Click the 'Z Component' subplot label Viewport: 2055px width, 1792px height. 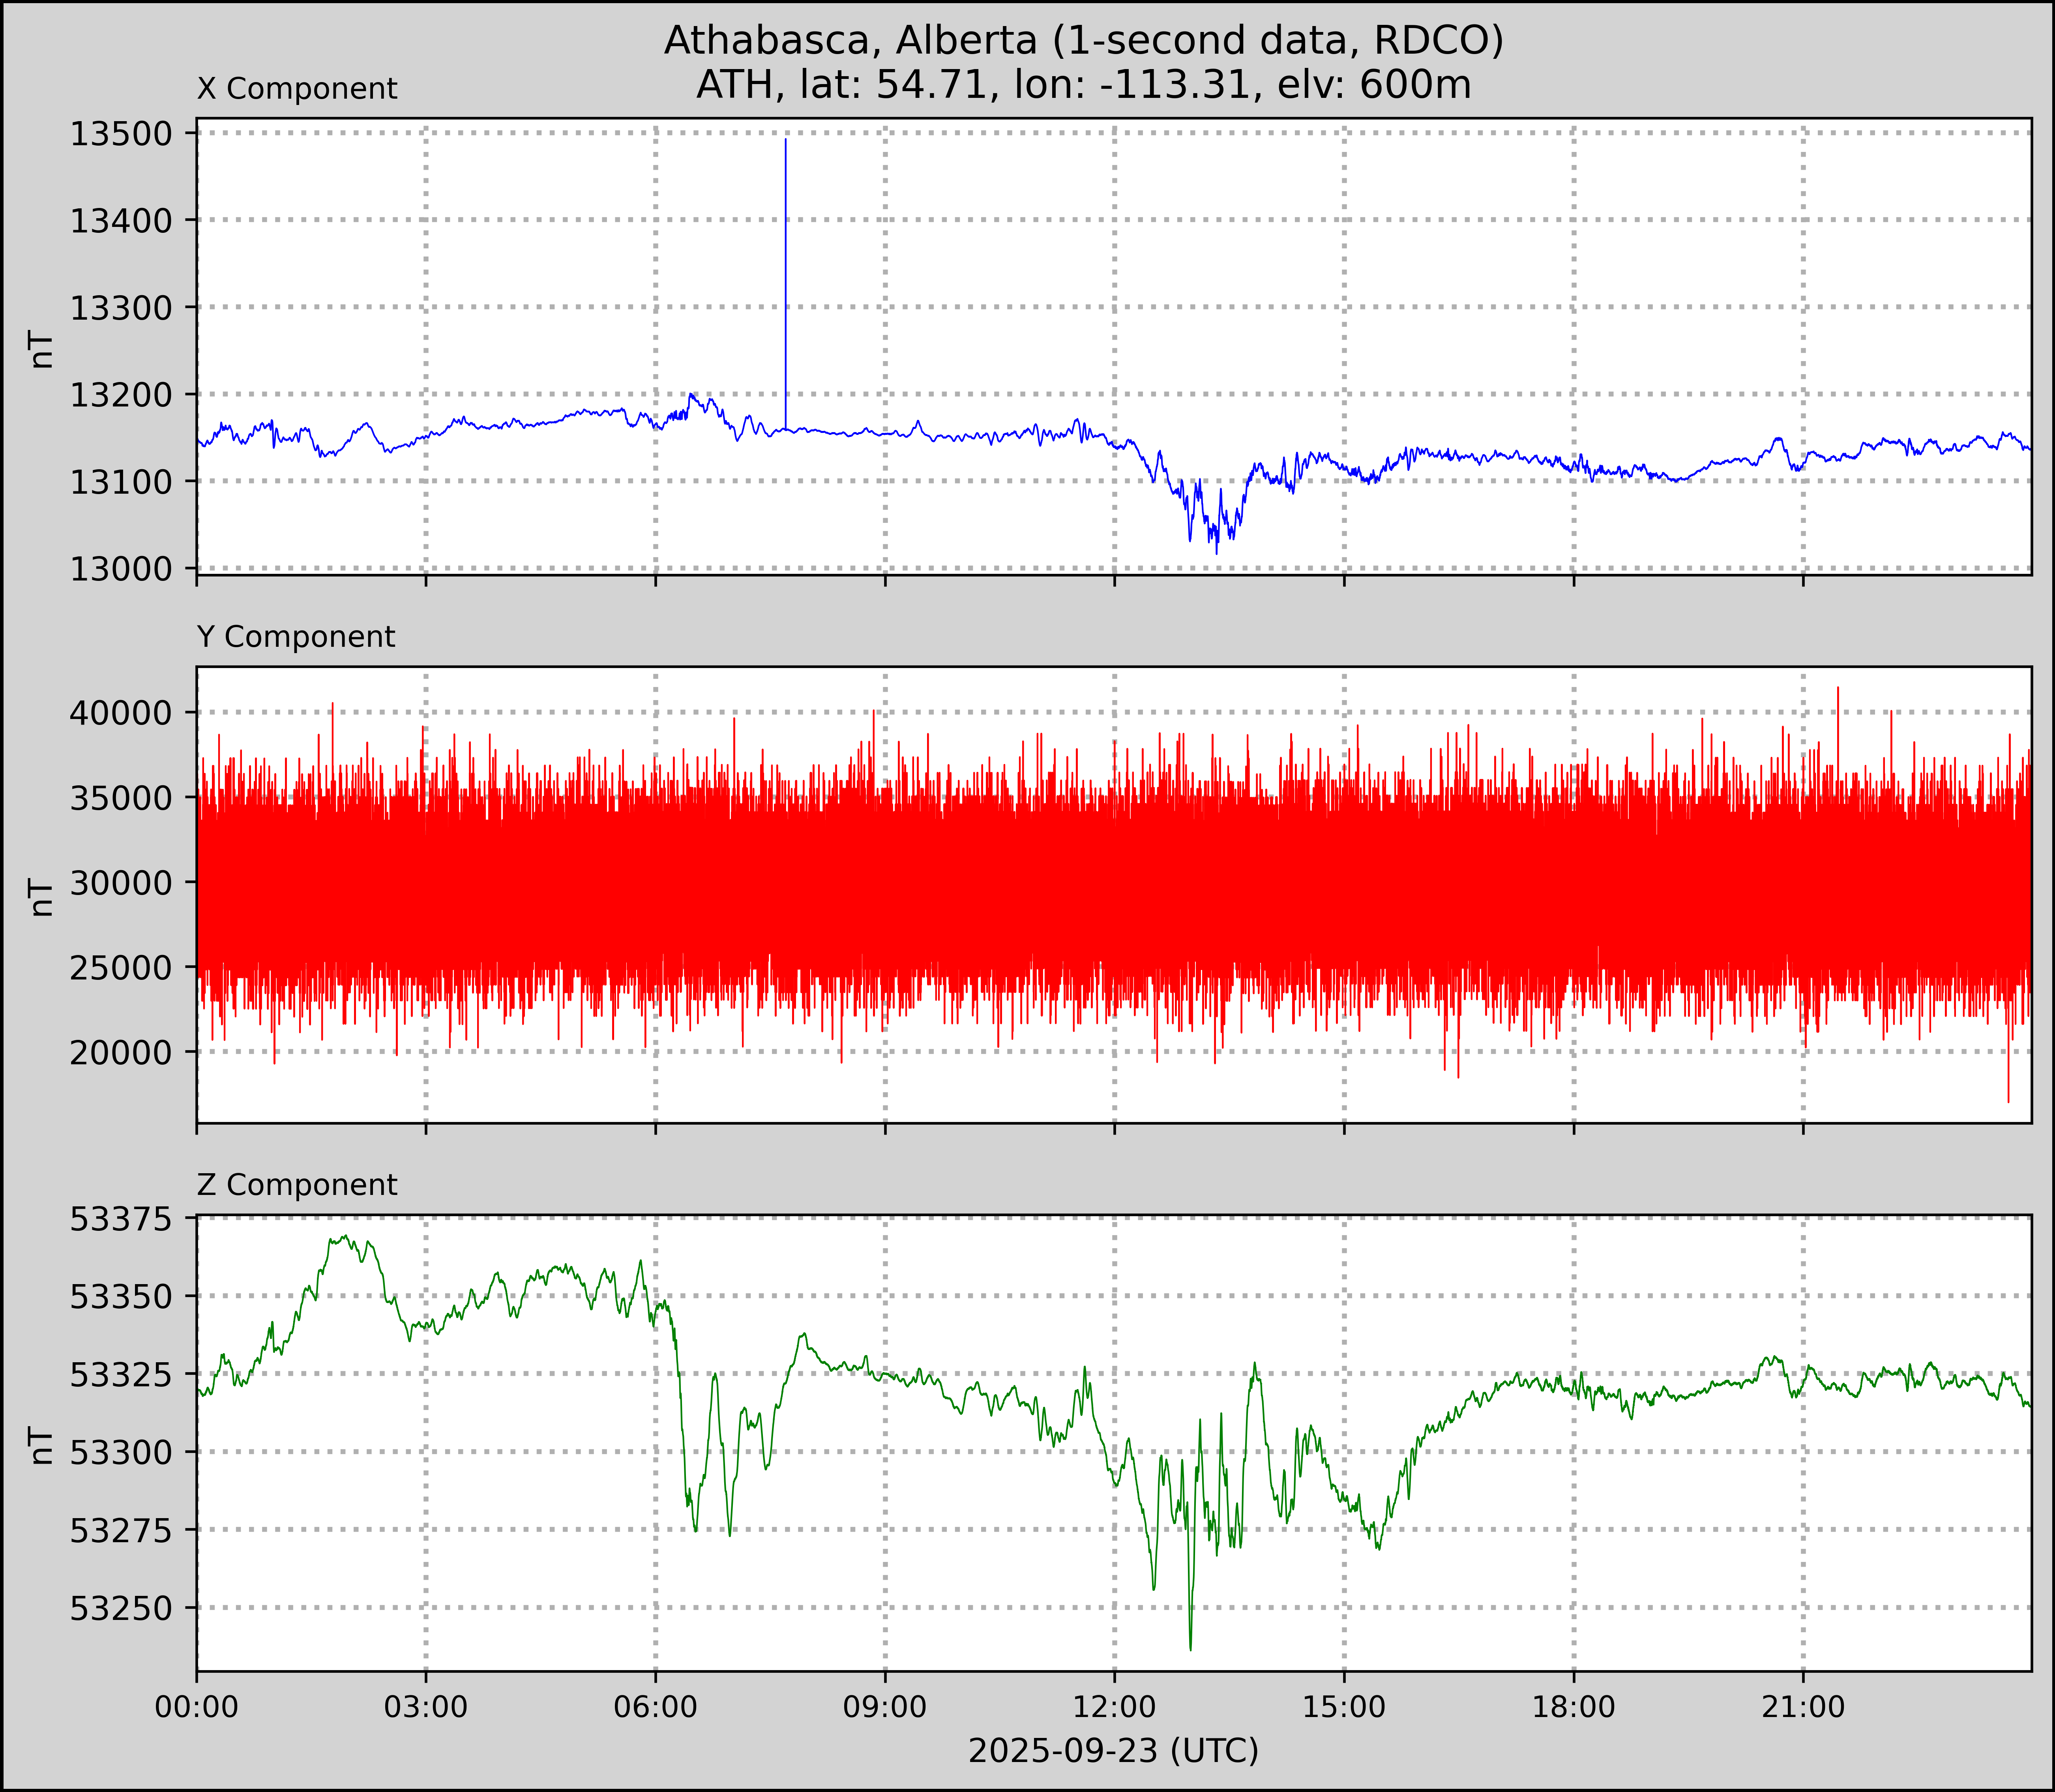pyautogui.click(x=297, y=1185)
